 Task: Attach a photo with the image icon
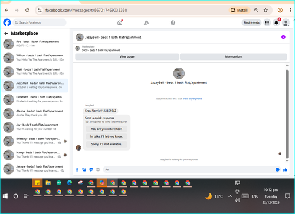84,170
